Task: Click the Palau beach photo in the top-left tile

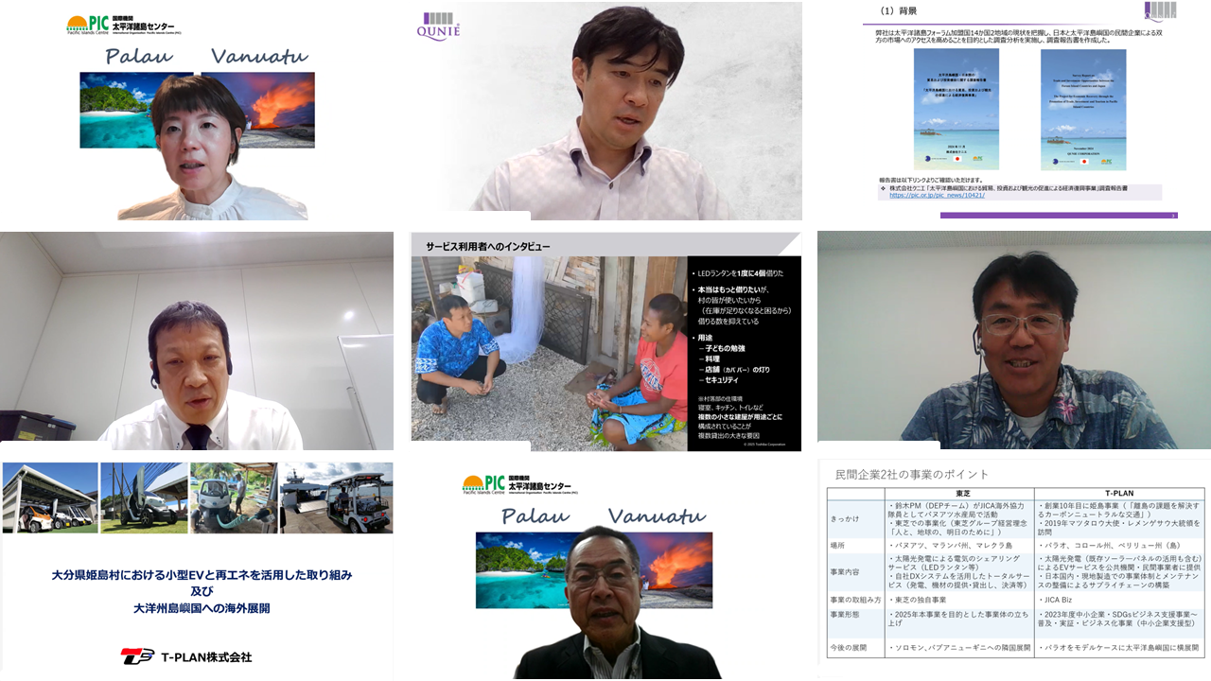Action: click(135, 110)
